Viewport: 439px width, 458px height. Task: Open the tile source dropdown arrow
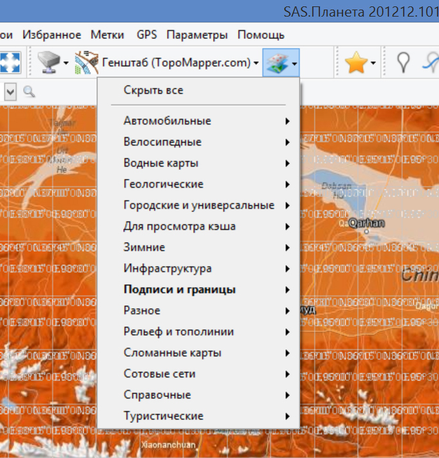[65, 63]
